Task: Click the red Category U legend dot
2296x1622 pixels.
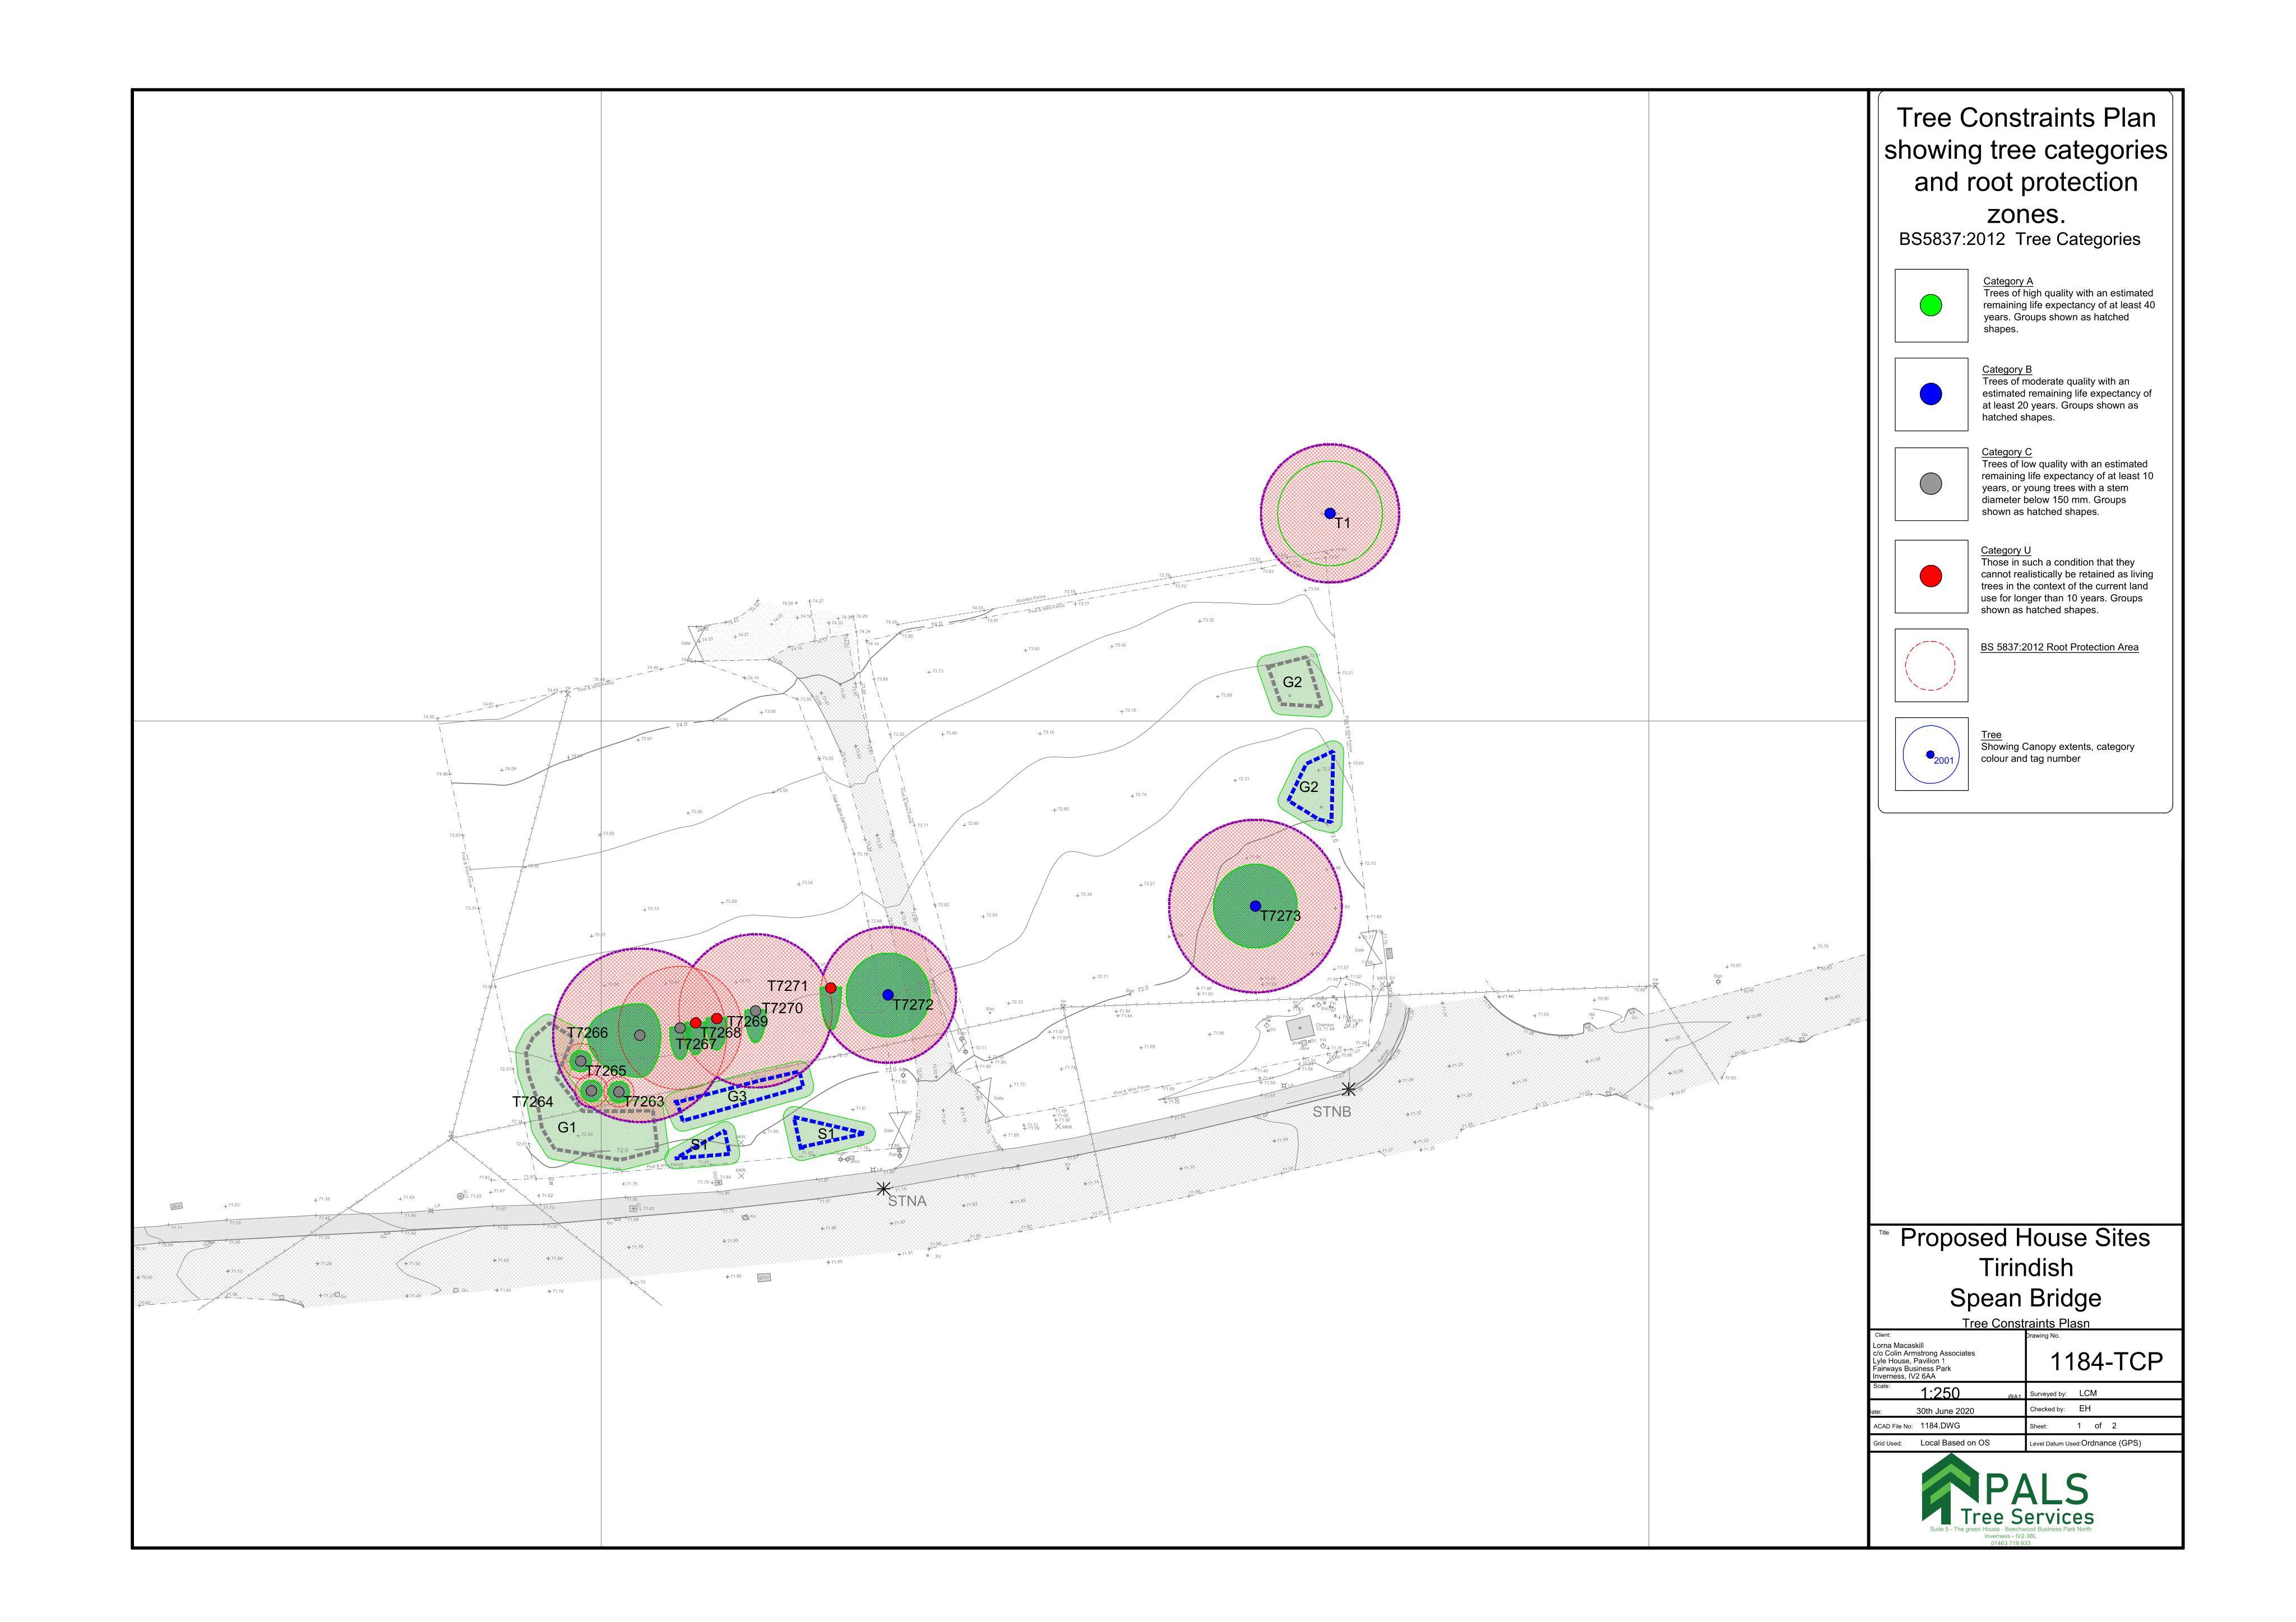Action: (1931, 576)
